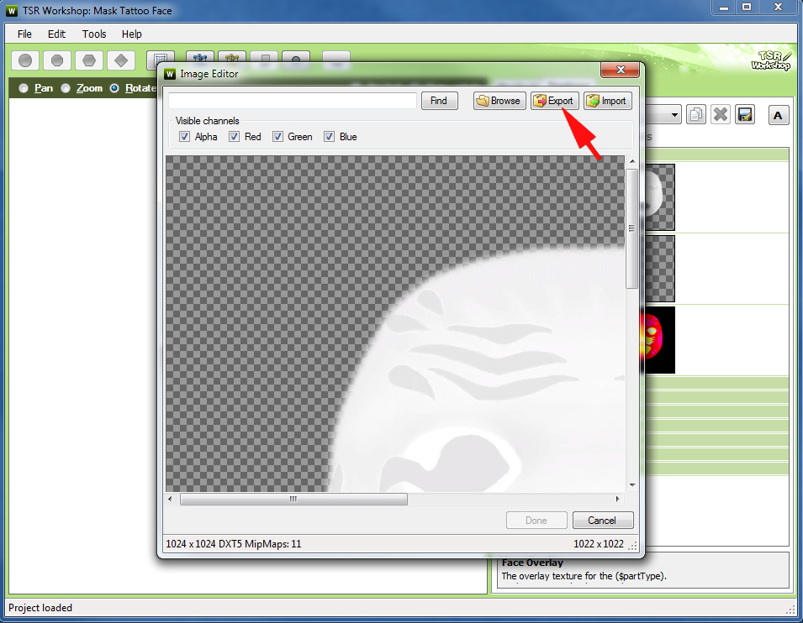Select the diamond shape toolbar button
Viewport: 803px width, 623px height.
[121, 60]
